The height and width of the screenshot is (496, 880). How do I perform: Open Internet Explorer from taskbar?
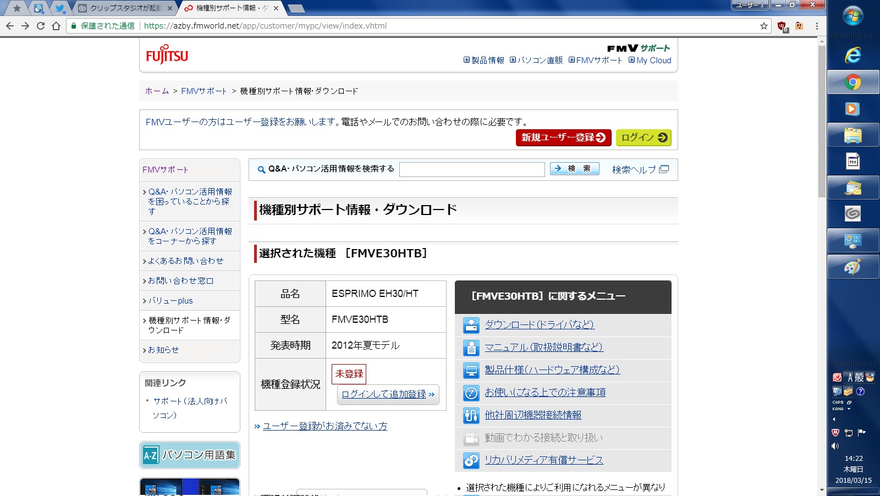point(853,55)
